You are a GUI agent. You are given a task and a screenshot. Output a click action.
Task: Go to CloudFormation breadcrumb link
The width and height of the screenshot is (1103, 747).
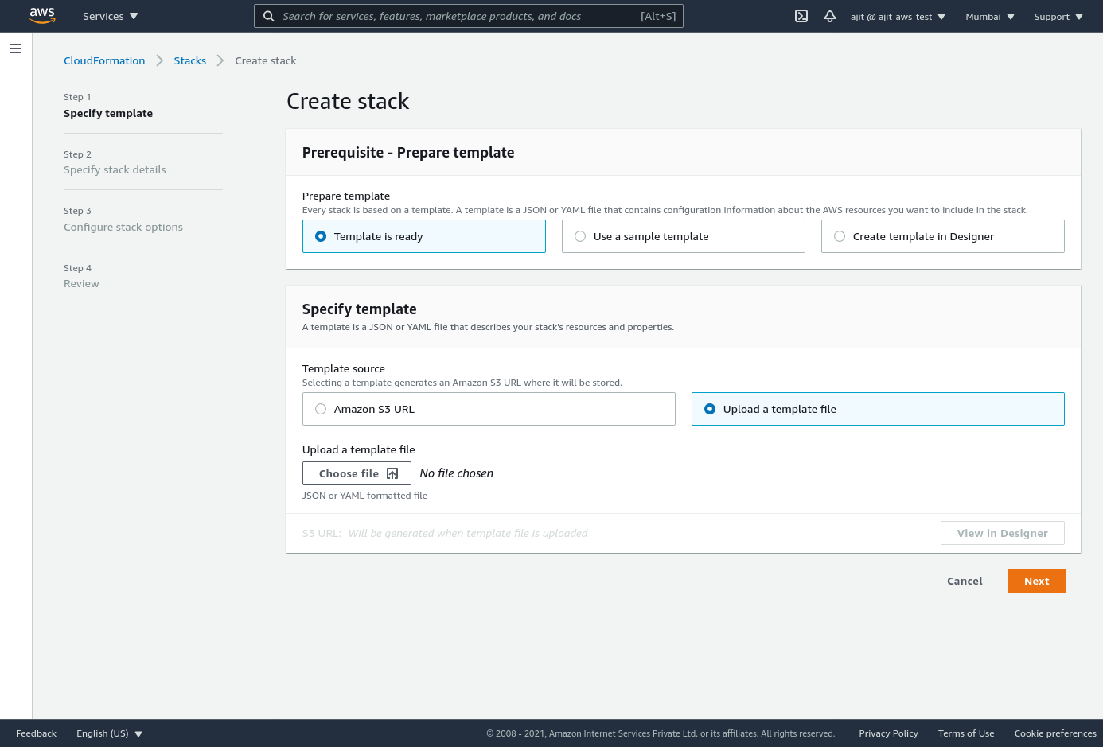pos(104,60)
